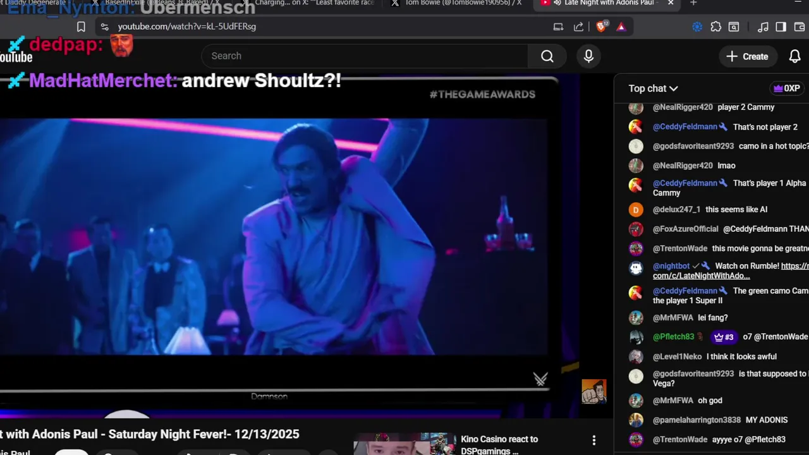The image size is (809, 455).
Task: Open more options for Kino Casino video
Action: coord(593,440)
